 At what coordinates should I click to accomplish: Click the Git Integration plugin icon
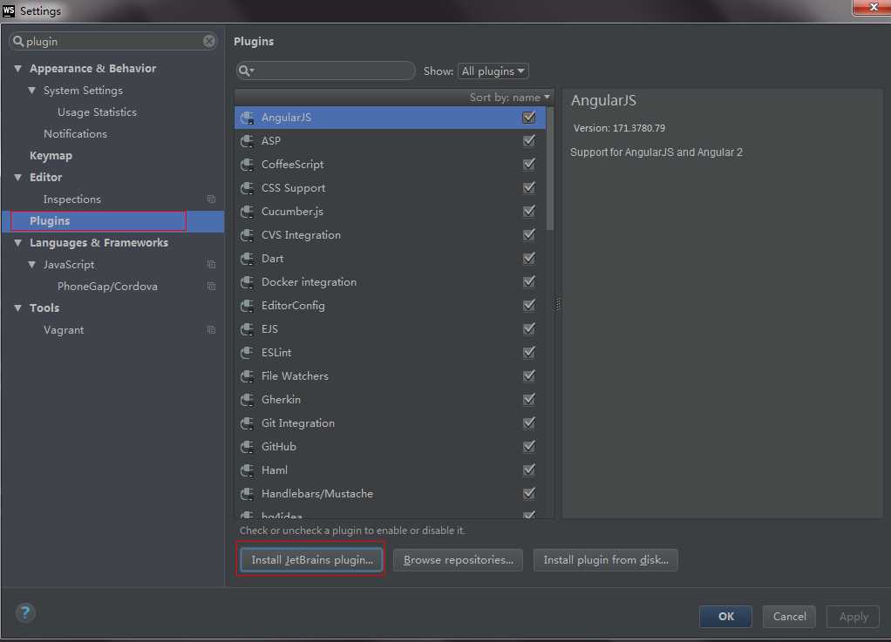[x=248, y=423]
